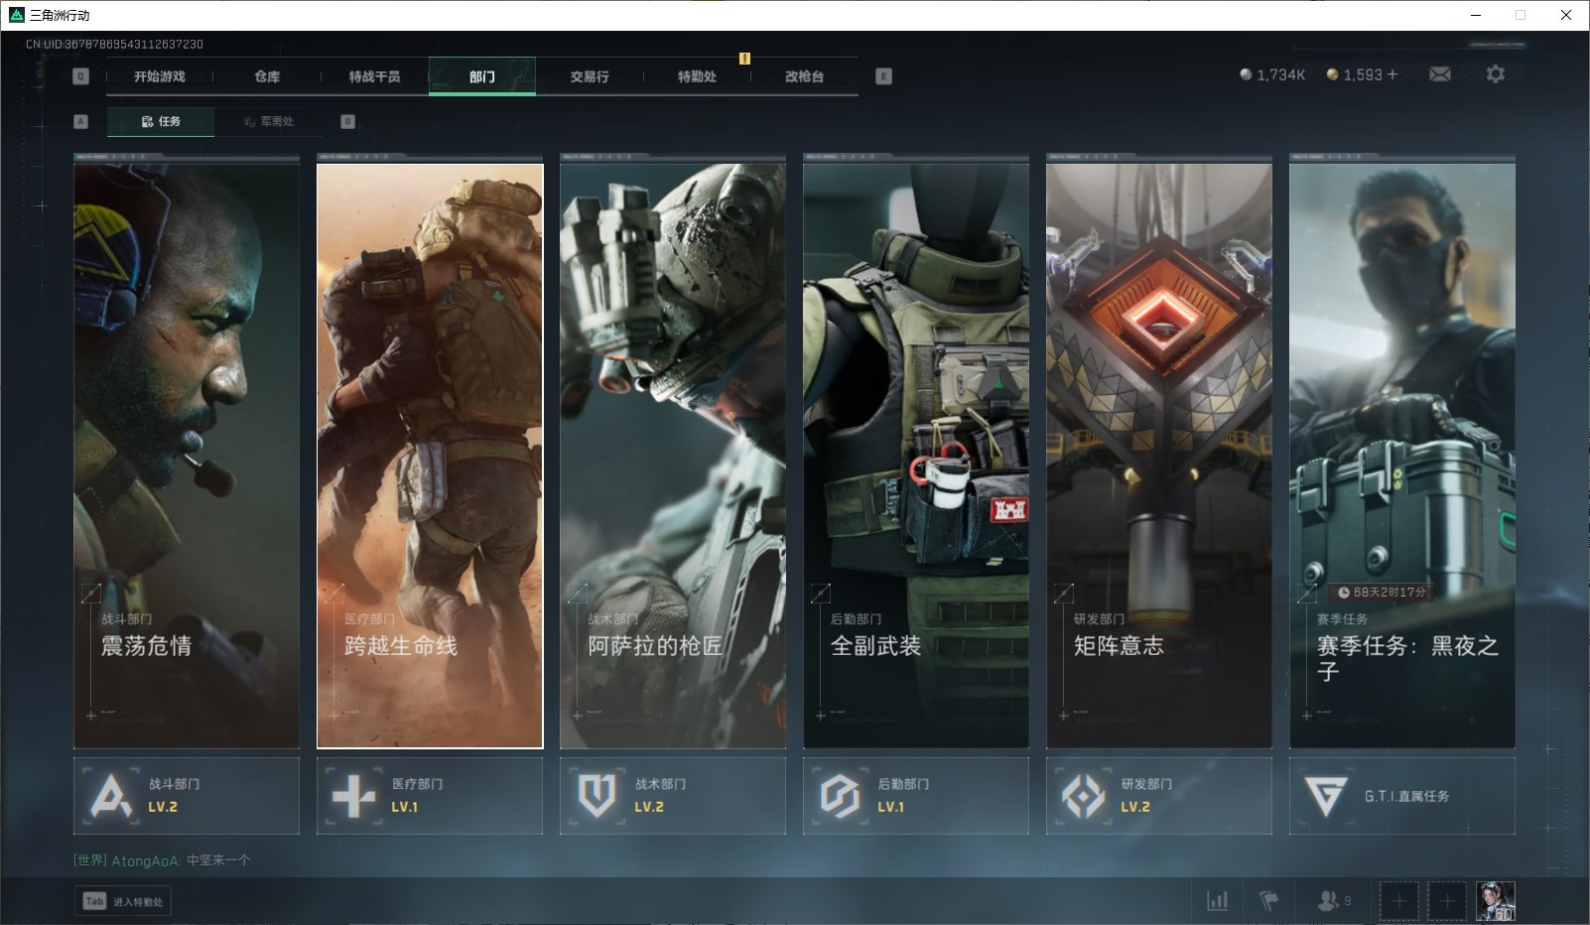The height and width of the screenshot is (925, 1590).
Task: Click the 医疗部门 cross logo icon
Action: tap(353, 796)
